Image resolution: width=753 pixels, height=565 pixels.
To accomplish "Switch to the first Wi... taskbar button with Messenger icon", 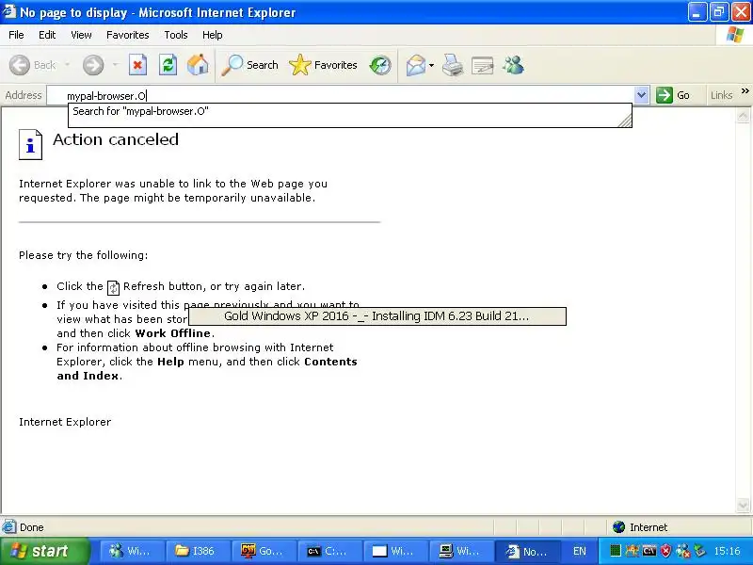I will (131, 551).
